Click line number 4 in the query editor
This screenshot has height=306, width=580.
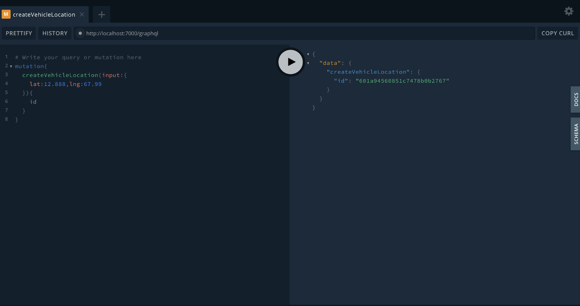pyautogui.click(x=6, y=84)
